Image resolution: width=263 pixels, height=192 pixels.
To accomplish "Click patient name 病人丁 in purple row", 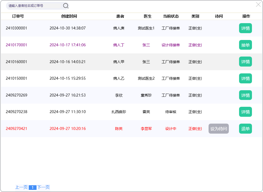I will point(119,45).
